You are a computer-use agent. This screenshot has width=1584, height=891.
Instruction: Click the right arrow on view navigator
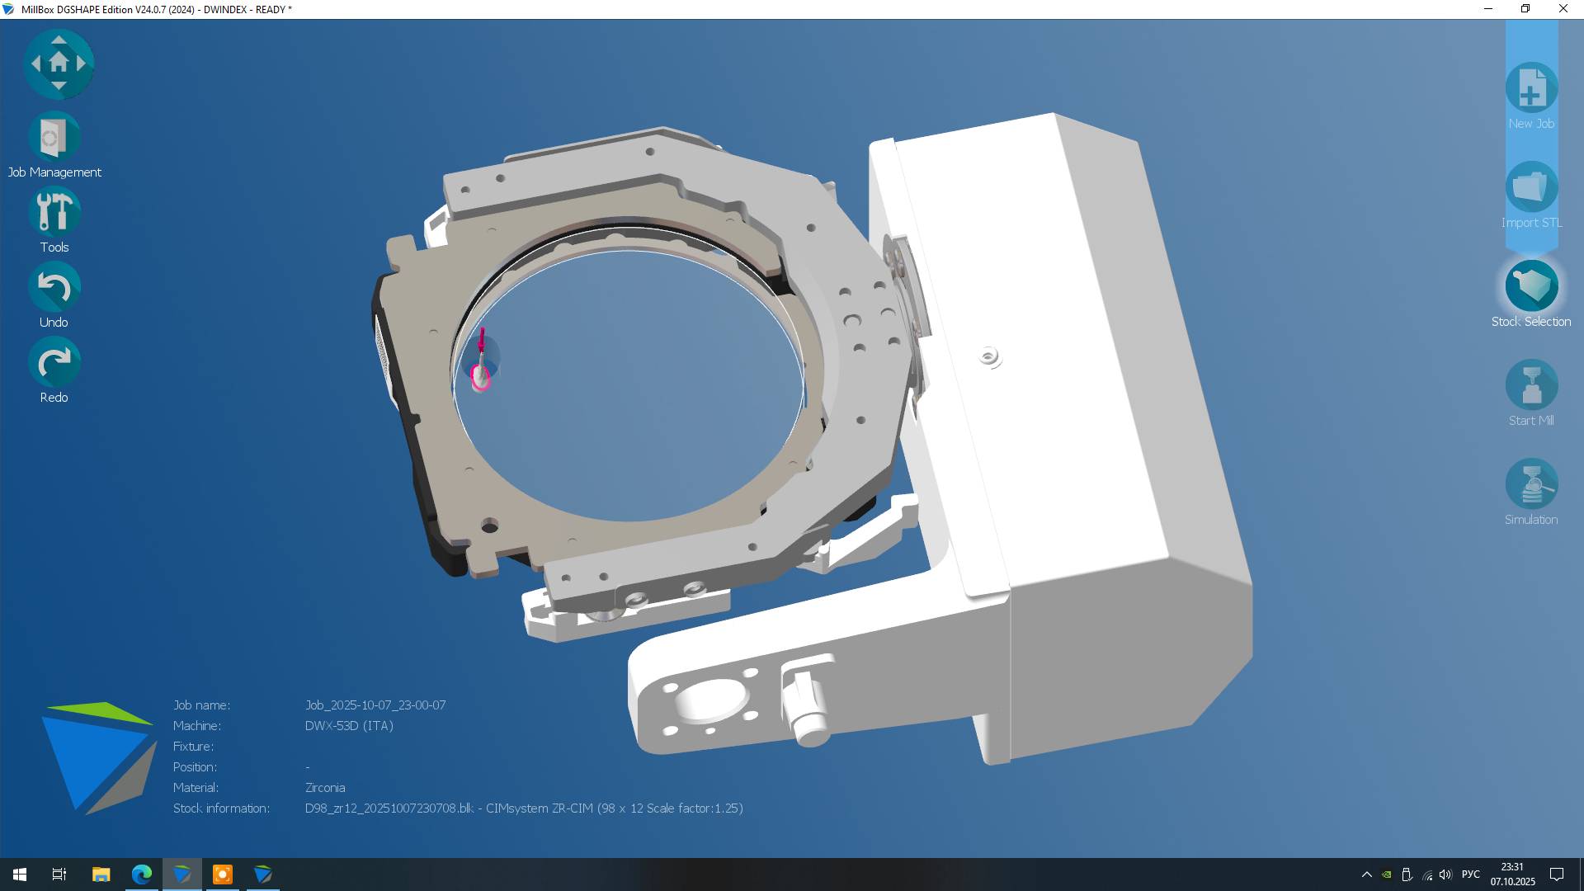coord(82,63)
